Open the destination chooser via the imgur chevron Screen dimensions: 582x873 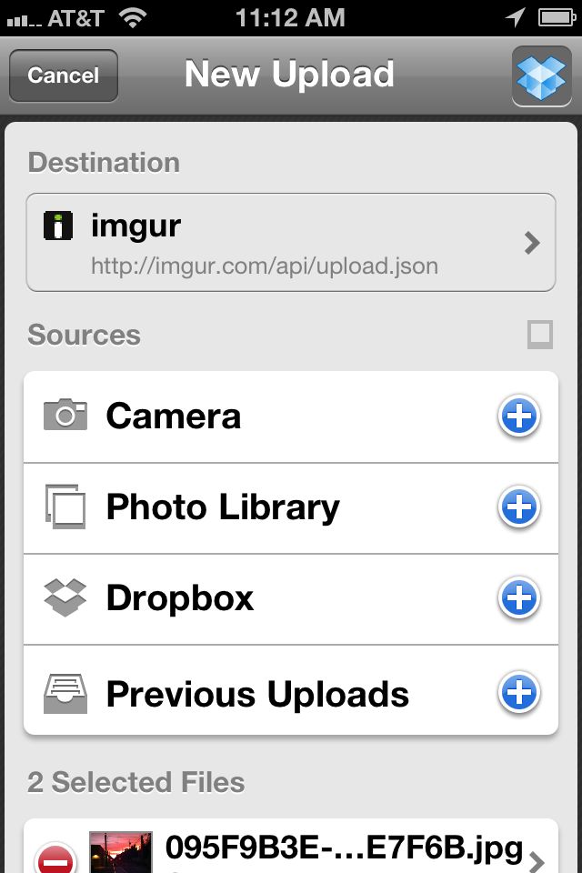pos(532,243)
